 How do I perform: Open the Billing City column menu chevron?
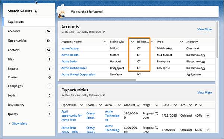(x=132, y=42)
